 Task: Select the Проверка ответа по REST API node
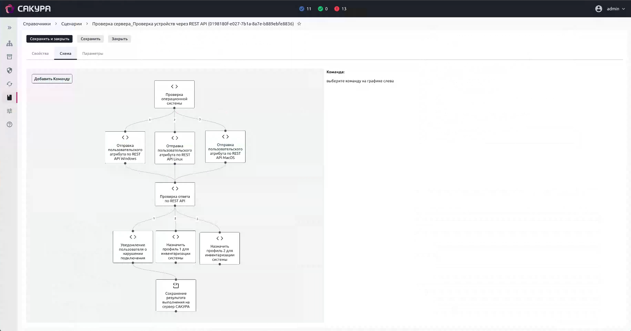(x=175, y=194)
